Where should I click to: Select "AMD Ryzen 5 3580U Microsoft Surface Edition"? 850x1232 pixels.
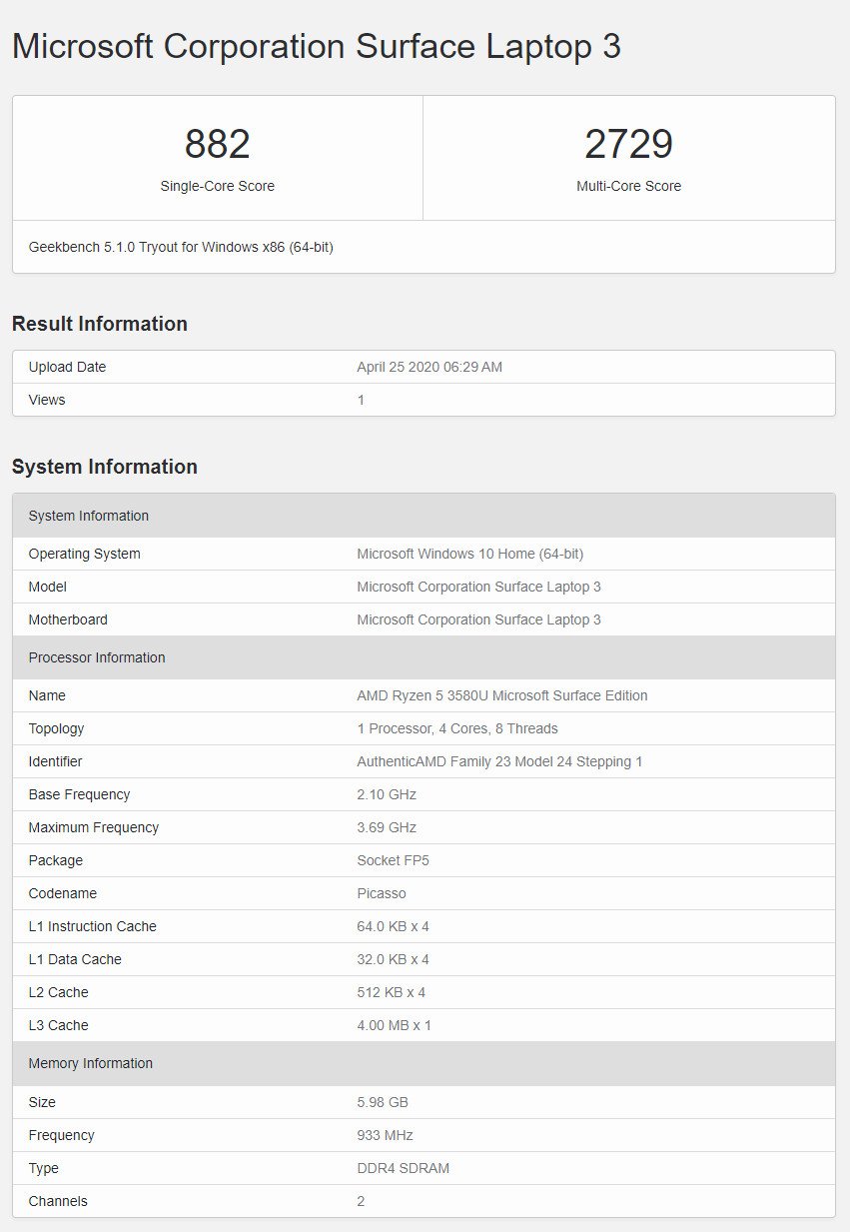coord(502,695)
